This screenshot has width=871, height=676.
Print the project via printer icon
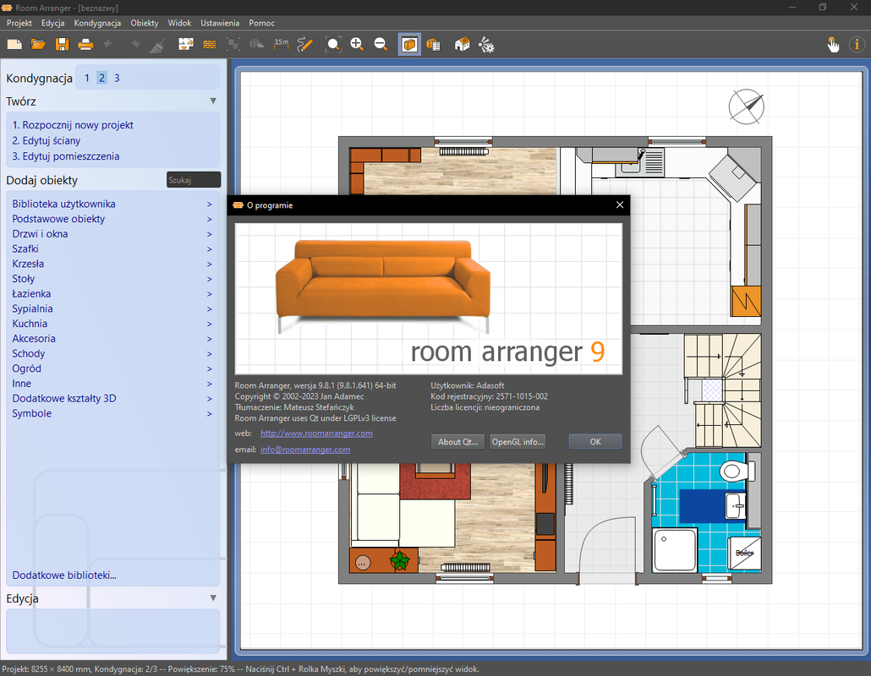pyautogui.click(x=85, y=45)
